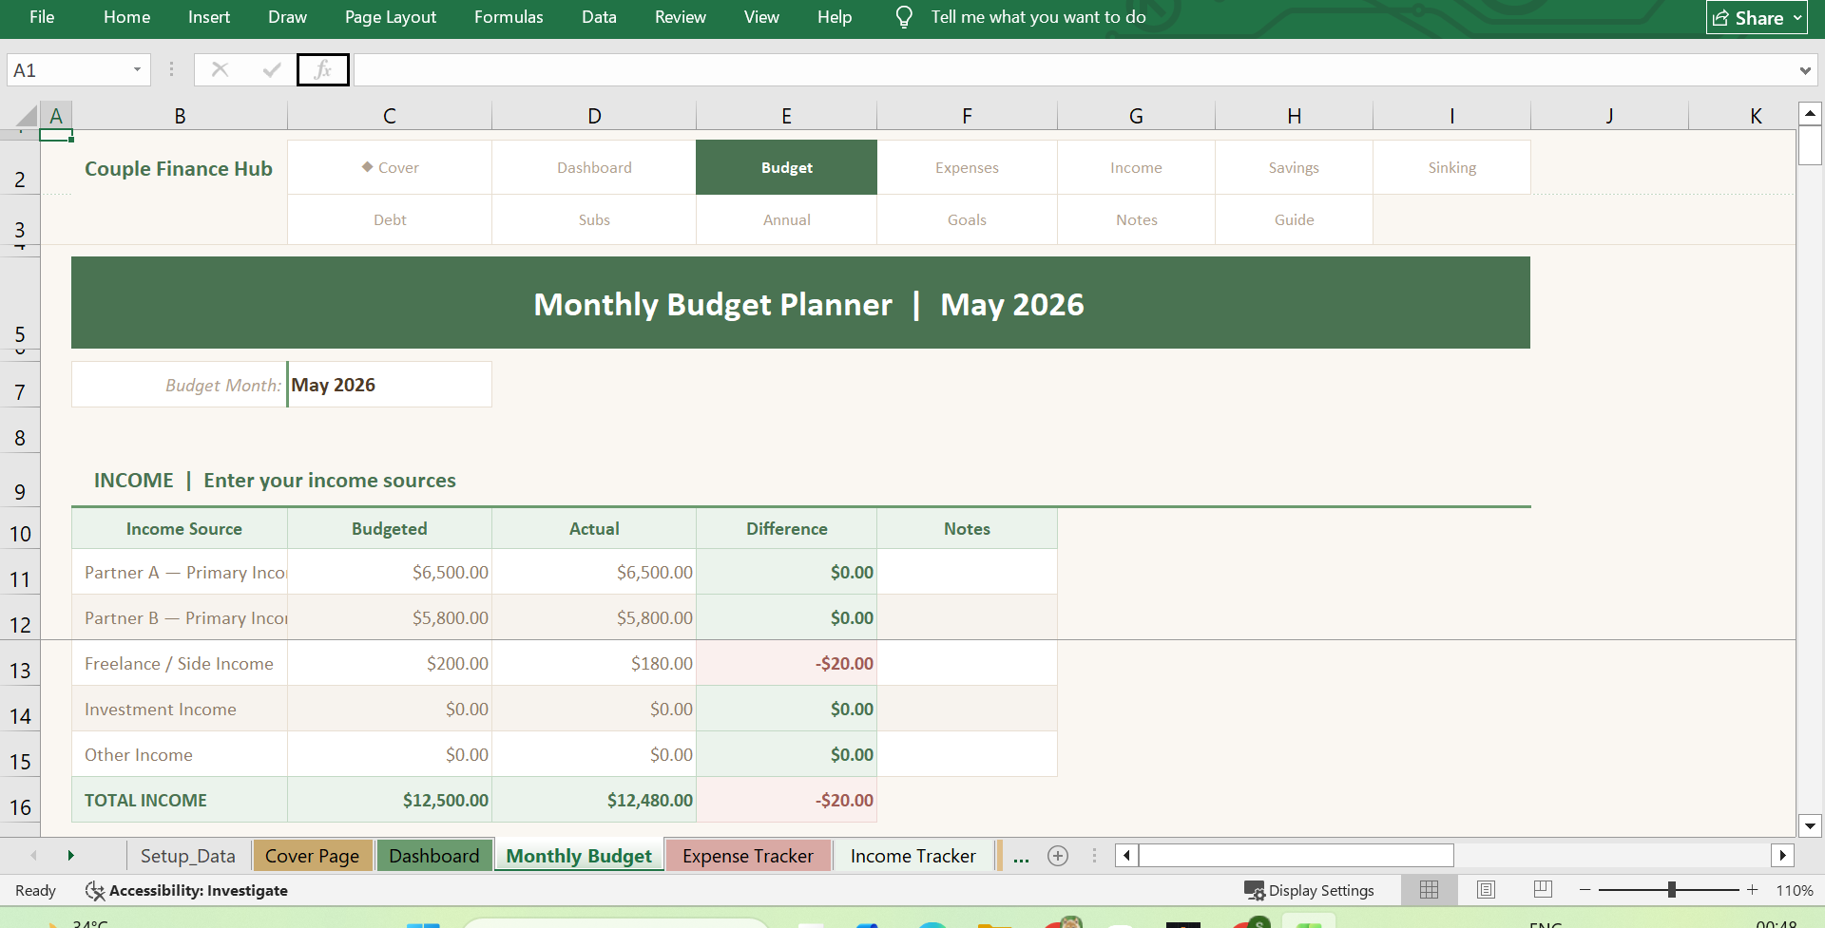This screenshot has height=928, width=1825.
Task: Open the Insert ribbon tab
Action: pos(209,17)
